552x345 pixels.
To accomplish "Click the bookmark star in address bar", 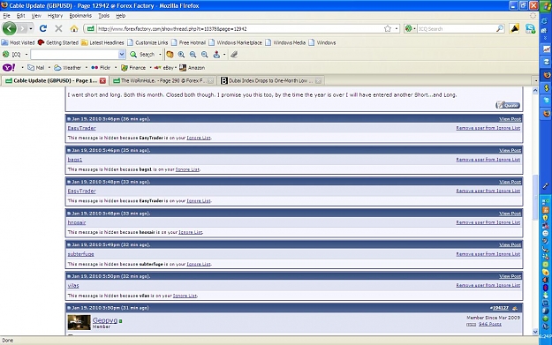I will point(388,28).
